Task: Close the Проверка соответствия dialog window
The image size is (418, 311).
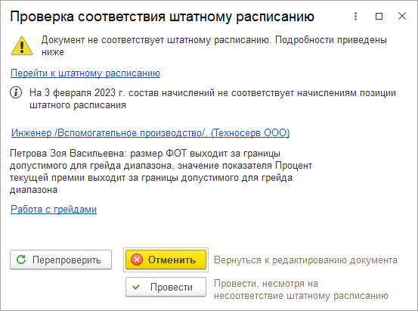Action: (x=401, y=16)
